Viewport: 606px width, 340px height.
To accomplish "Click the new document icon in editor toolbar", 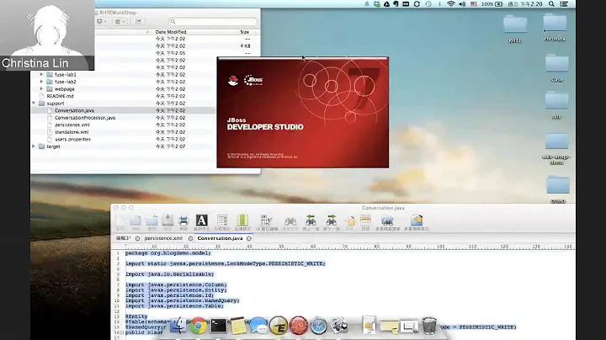I will (120, 221).
